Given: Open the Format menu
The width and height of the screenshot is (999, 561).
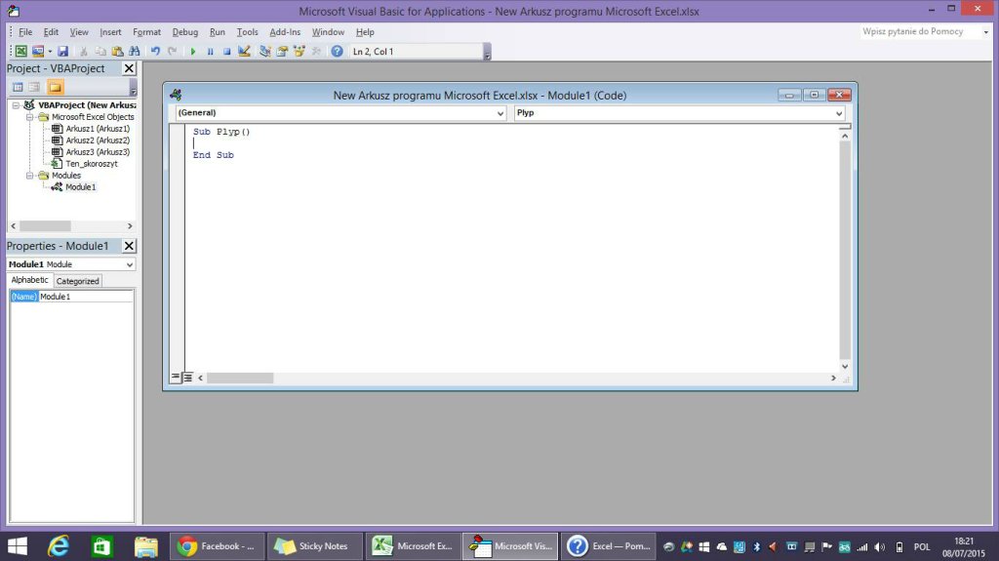Looking at the screenshot, I should pyautogui.click(x=146, y=32).
